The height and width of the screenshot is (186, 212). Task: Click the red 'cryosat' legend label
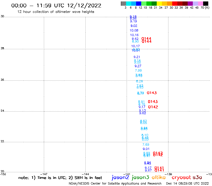(181, 177)
